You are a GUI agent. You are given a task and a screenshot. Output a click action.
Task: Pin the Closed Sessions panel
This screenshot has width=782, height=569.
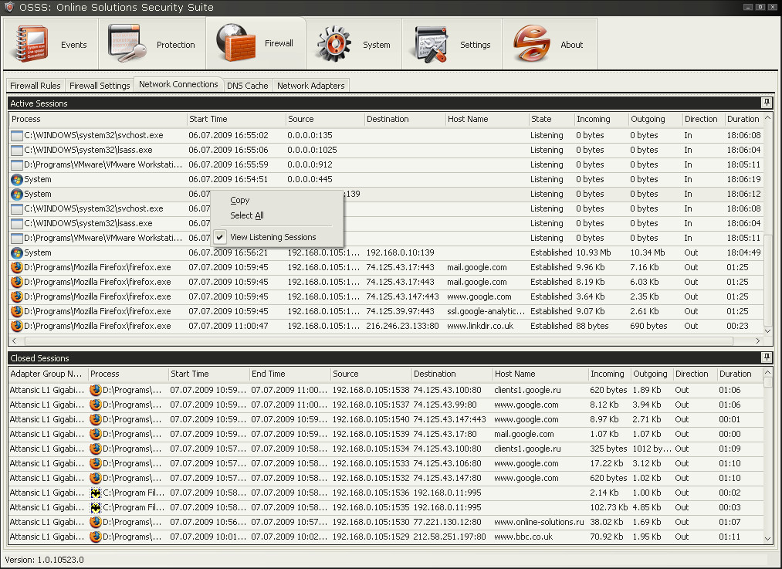(x=767, y=357)
